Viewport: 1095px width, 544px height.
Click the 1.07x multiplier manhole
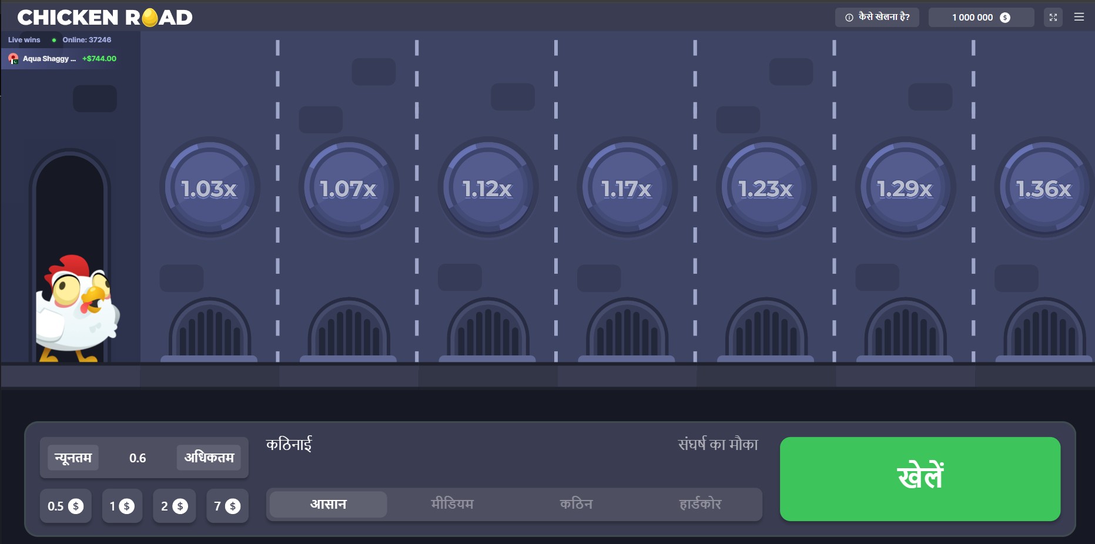[349, 188]
